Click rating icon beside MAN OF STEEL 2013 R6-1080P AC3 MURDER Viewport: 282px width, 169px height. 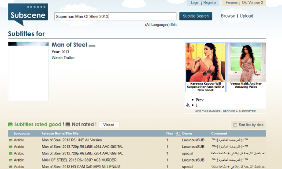tap(11, 160)
